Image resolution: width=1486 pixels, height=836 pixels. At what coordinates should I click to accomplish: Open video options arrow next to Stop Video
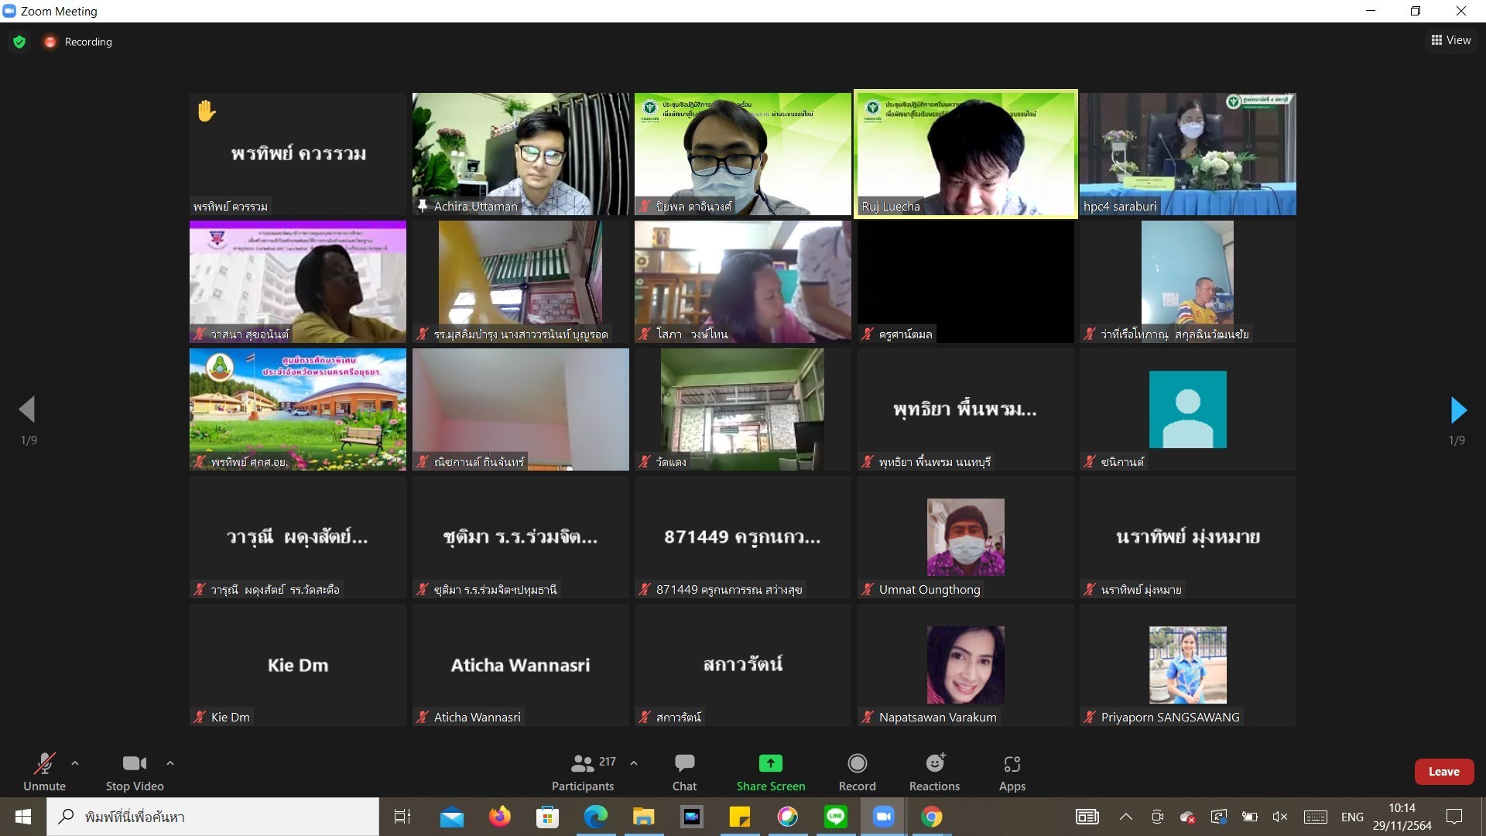pyautogui.click(x=170, y=763)
